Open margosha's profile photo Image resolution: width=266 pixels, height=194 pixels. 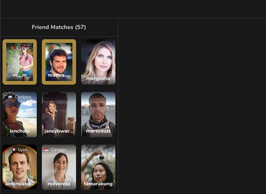98,62
